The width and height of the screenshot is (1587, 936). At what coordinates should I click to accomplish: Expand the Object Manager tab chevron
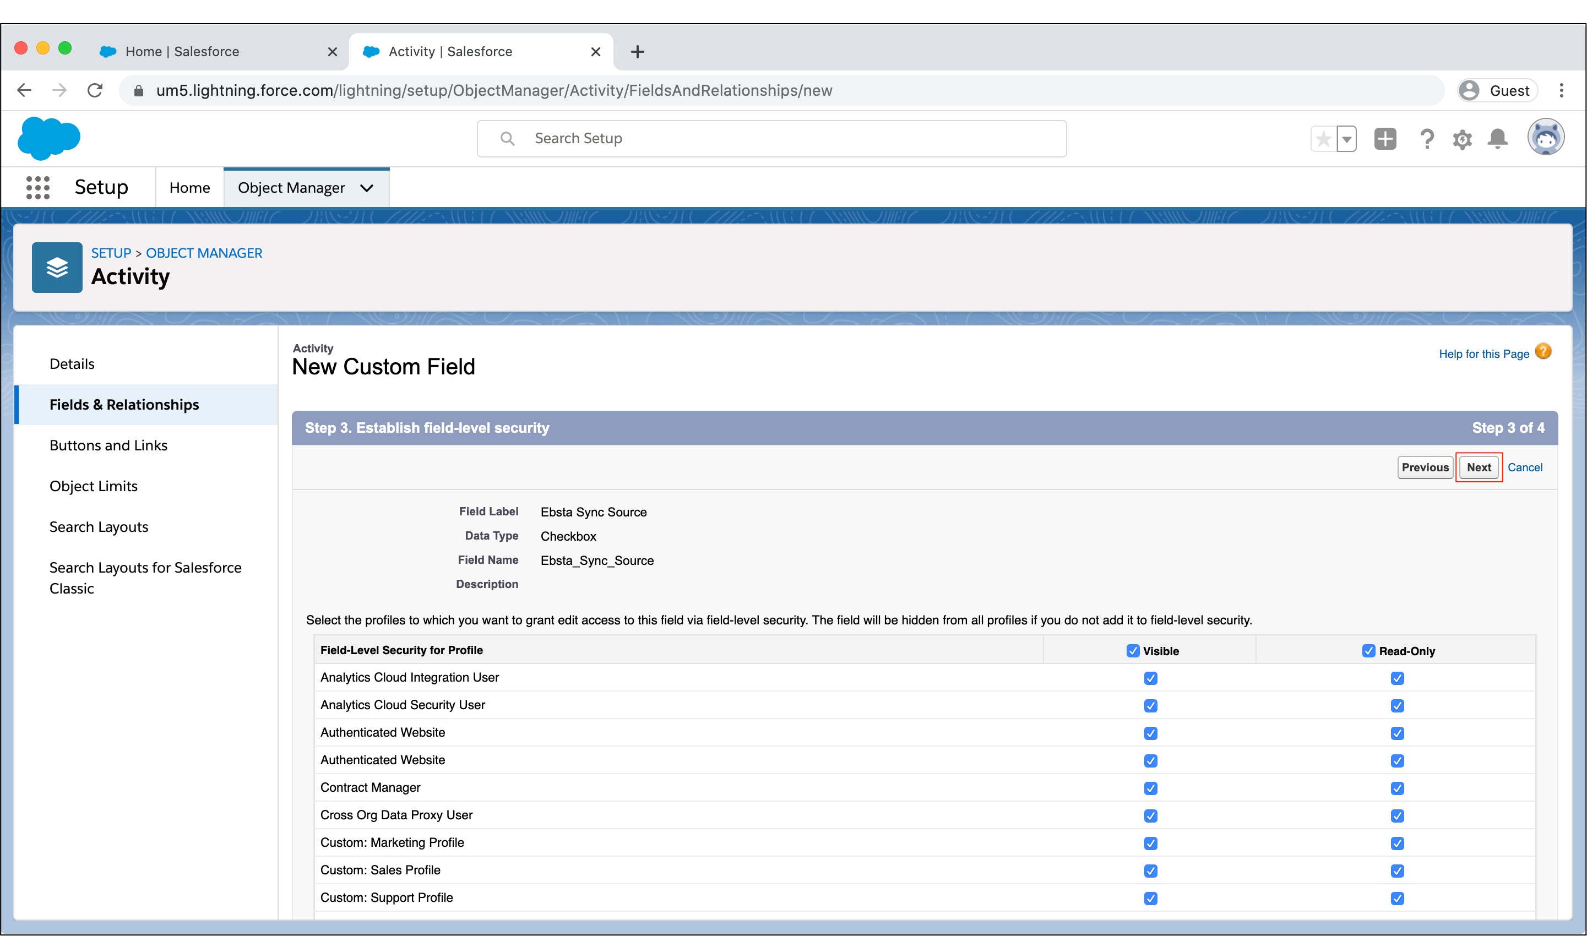tap(367, 188)
